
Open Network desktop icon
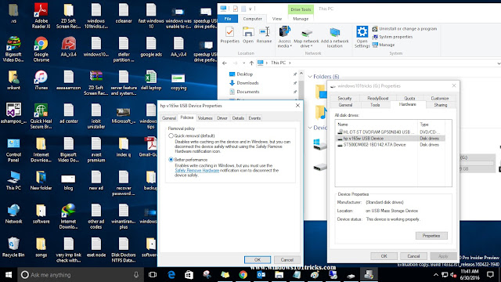13,214
